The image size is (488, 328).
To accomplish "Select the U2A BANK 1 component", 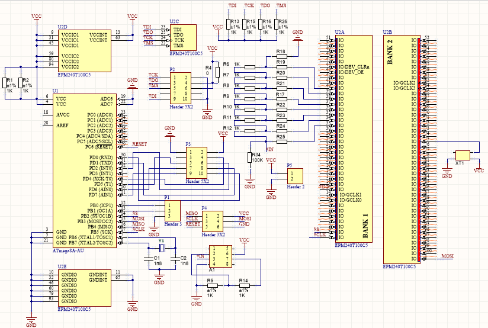I will point(354,139).
